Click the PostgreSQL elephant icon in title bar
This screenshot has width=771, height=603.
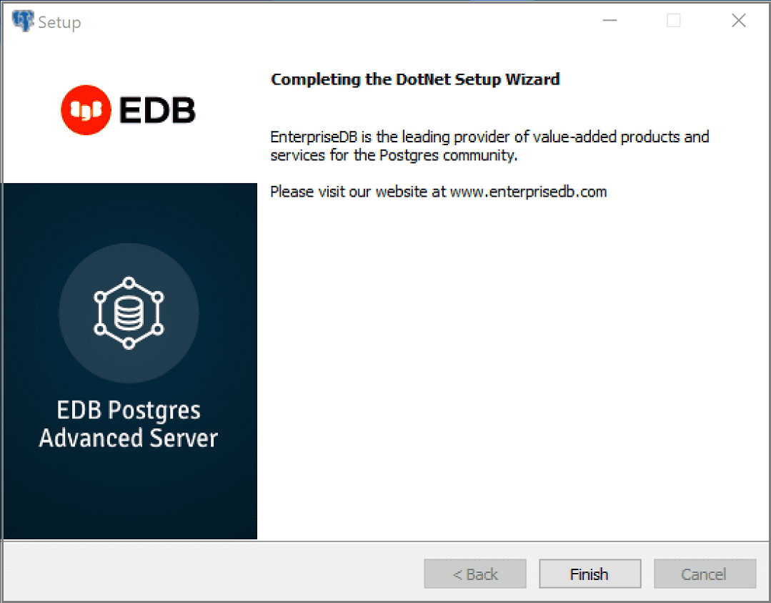point(23,21)
